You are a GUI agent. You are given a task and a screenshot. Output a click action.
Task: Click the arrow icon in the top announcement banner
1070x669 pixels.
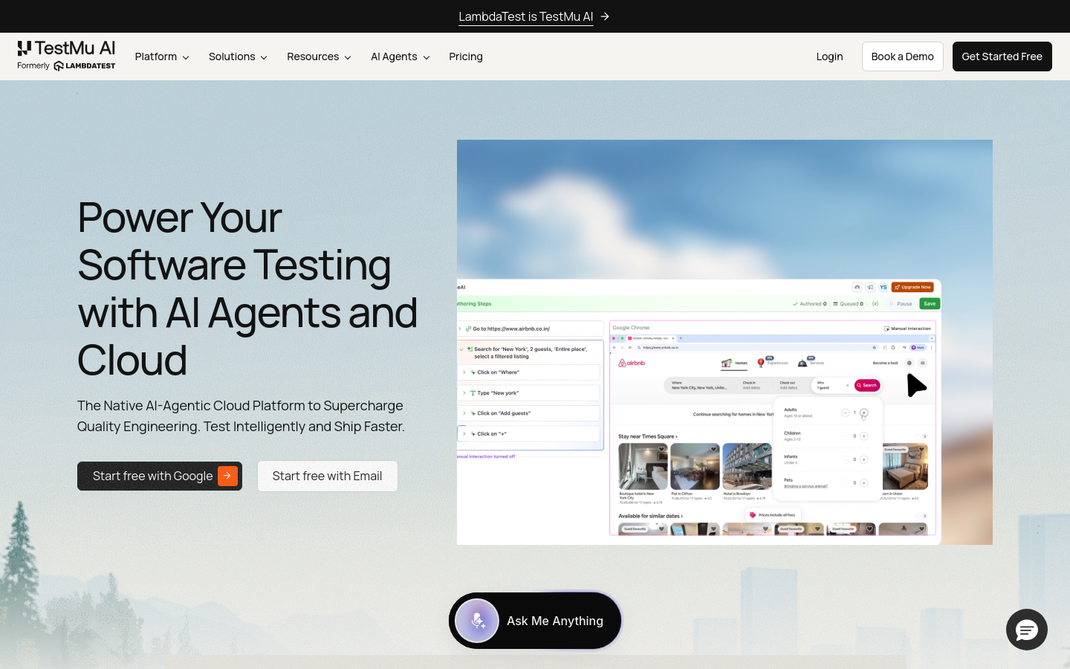click(605, 16)
